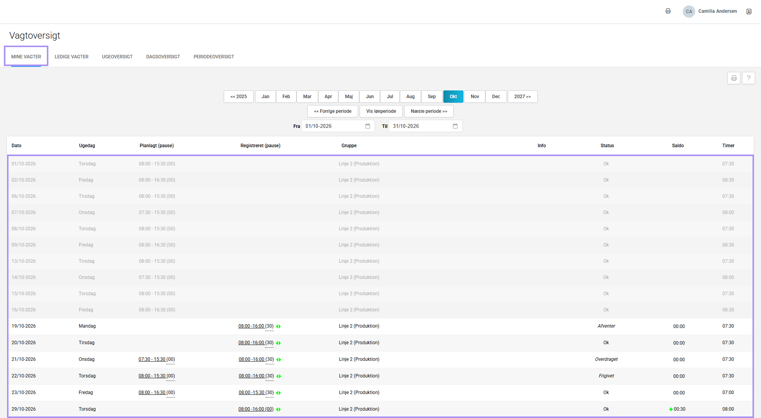Click the Fra date input field

338,126
